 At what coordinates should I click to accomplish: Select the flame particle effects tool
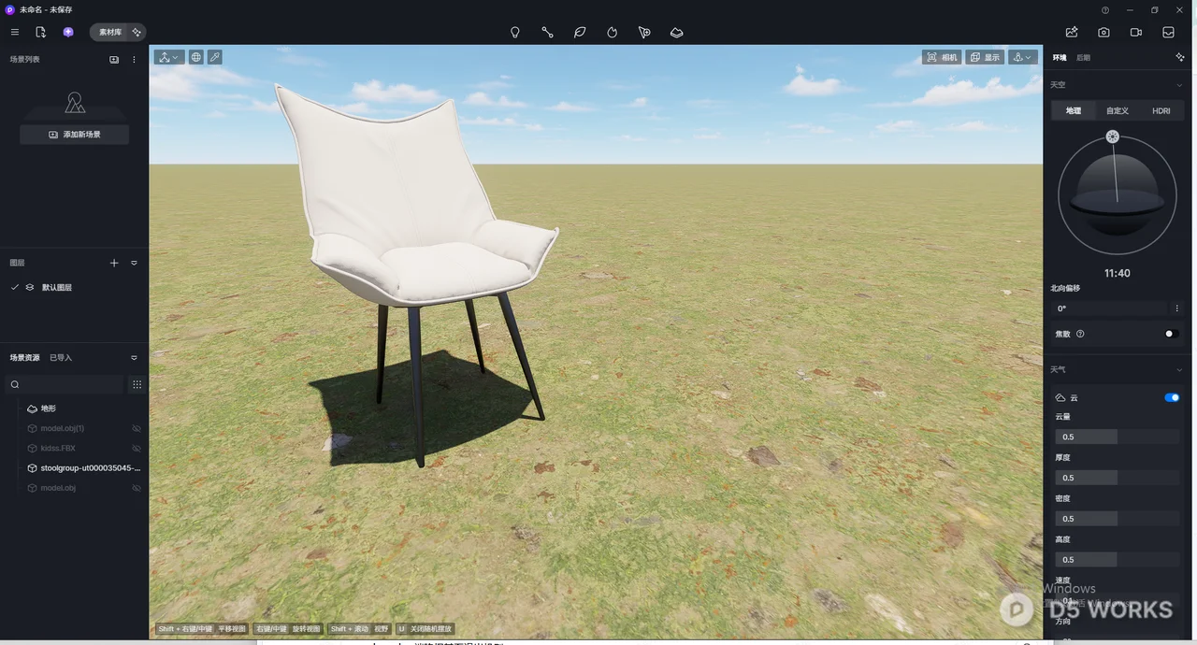(x=613, y=32)
